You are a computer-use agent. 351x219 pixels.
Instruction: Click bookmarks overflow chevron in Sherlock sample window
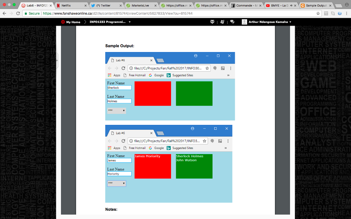tap(228, 75)
